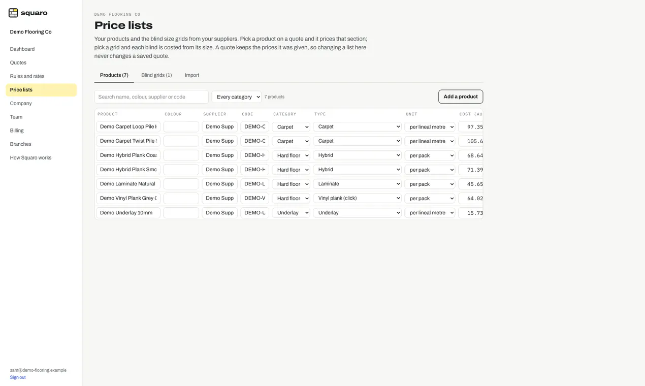Change Type dropdown showing Laminate

pos(358,184)
